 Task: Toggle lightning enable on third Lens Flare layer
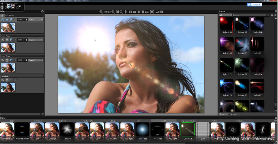(11, 60)
